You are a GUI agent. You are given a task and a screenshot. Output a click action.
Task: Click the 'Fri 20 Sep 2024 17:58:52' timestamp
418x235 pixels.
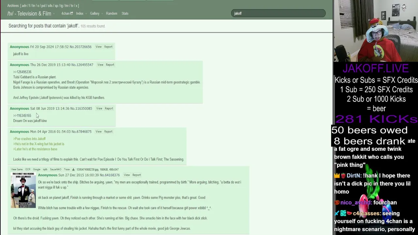(50, 47)
